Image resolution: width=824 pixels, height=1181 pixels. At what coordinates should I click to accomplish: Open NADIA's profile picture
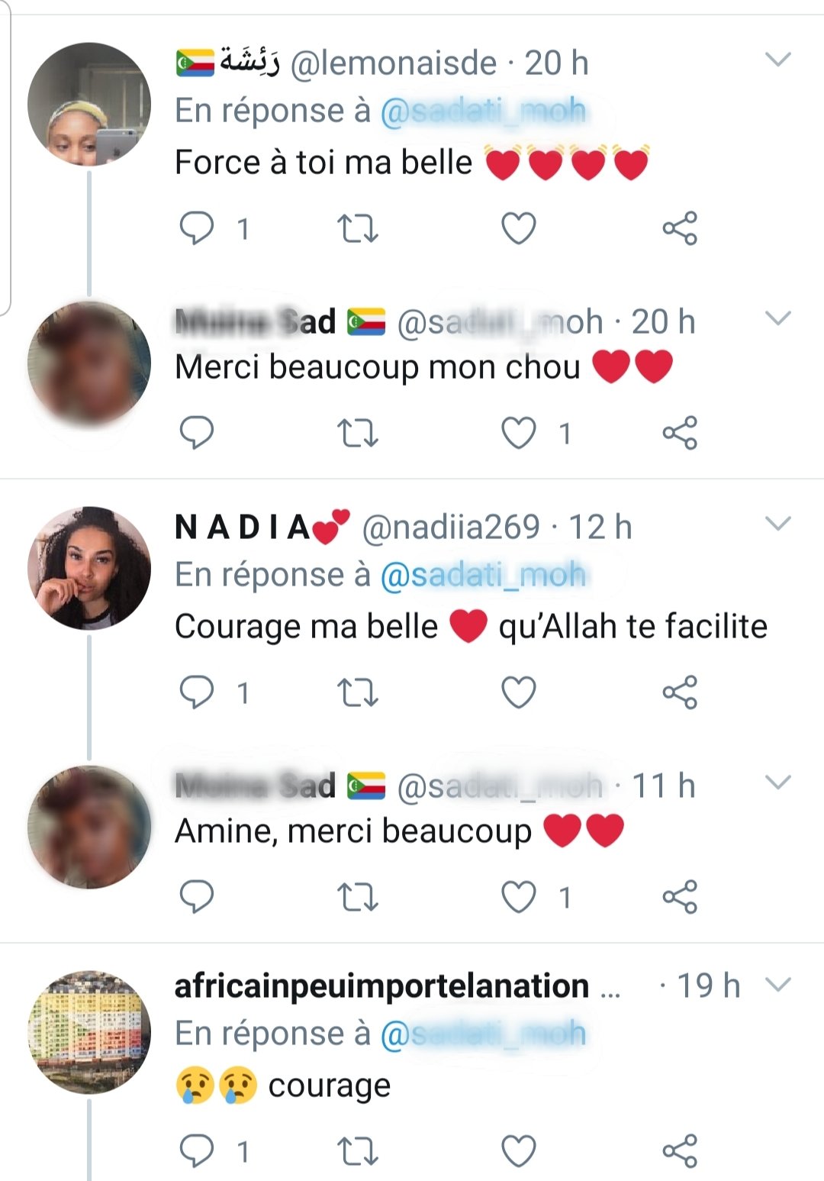click(x=89, y=568)
